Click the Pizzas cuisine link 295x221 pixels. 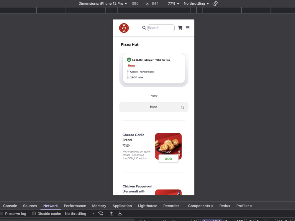131,65
